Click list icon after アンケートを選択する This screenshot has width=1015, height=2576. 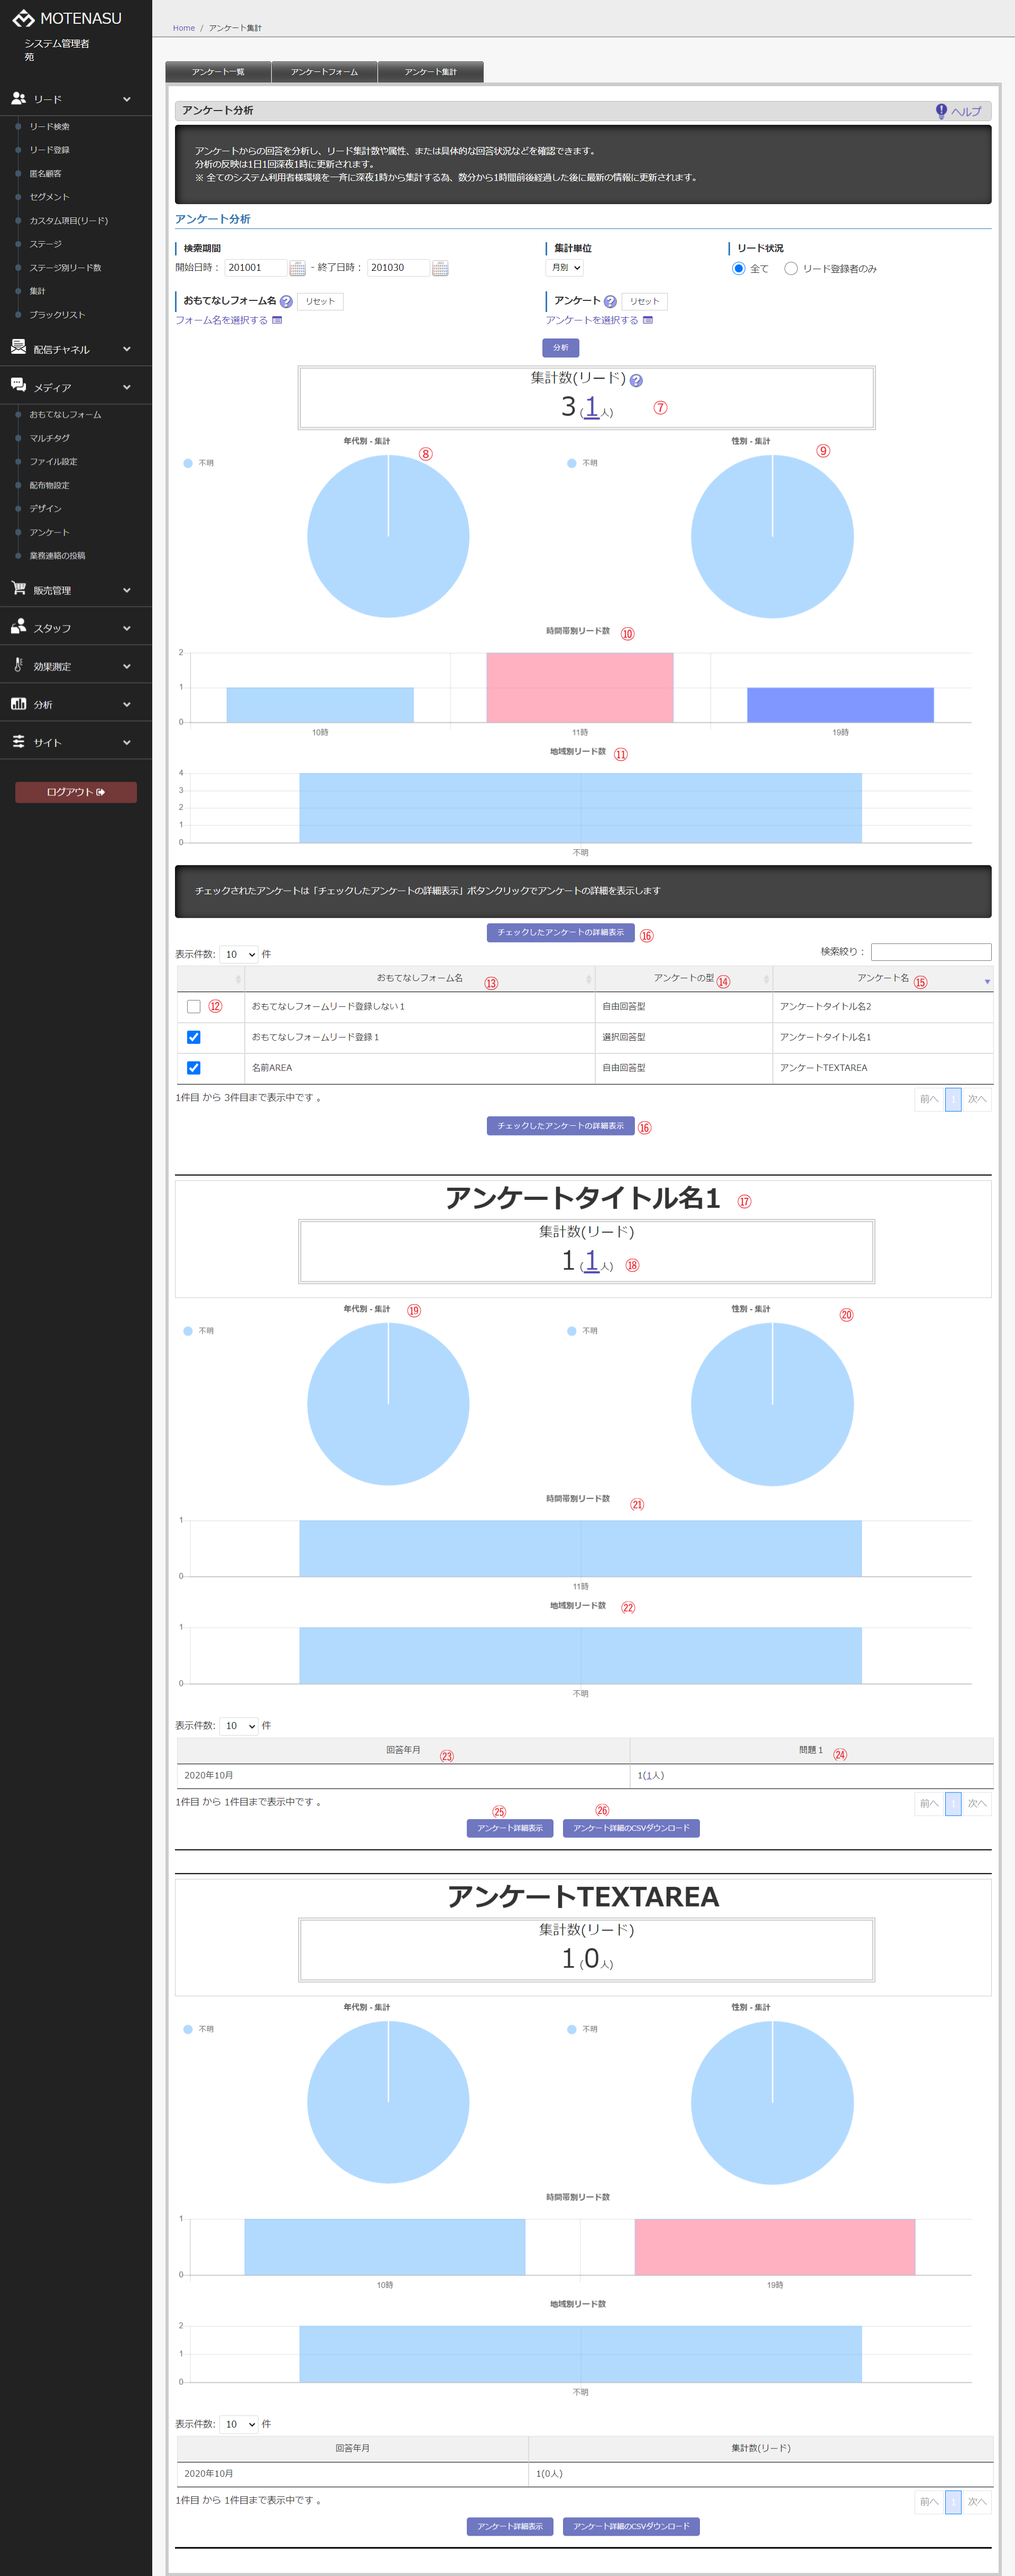tap(648, 320)
